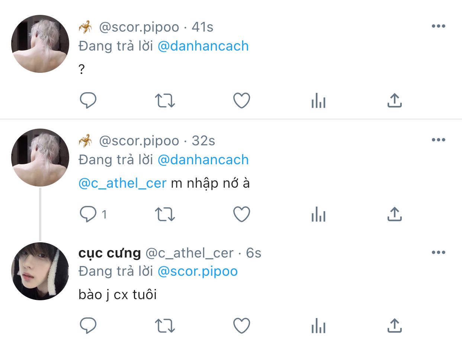The width and height of the screenshot is (462, 343).
Task: Share the "?" tweet
Action: tap(395, 100)
